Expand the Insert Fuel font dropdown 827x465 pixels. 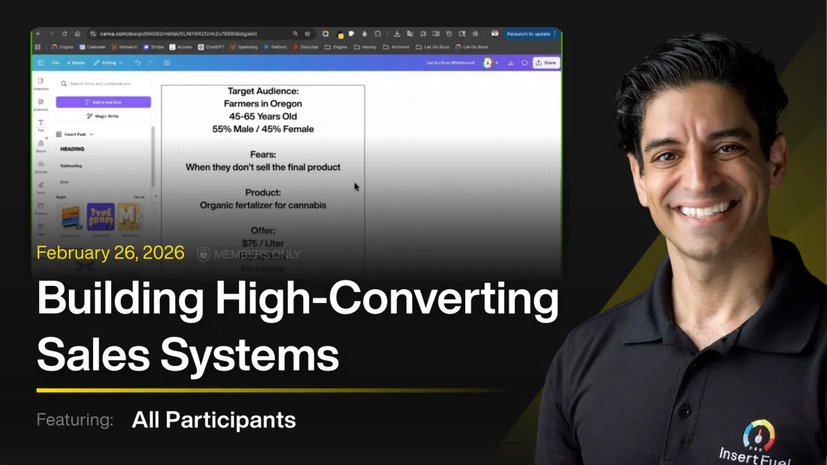[x=92, y=134]
